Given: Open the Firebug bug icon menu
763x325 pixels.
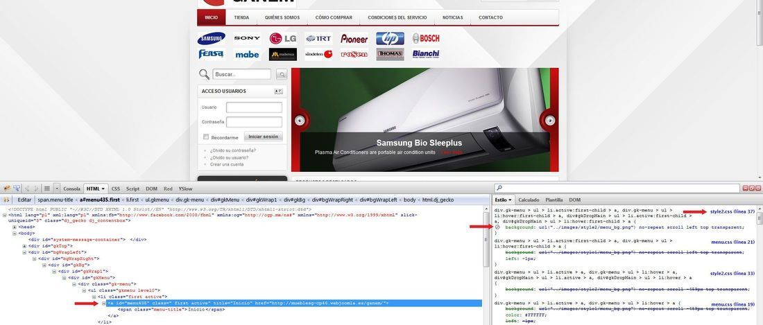Looking at the screenshot, I should click(x=7, y=188).
